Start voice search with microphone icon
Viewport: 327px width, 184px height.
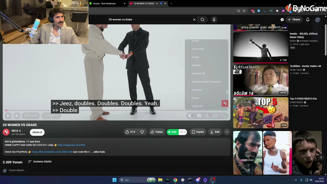tap(214, 19)
